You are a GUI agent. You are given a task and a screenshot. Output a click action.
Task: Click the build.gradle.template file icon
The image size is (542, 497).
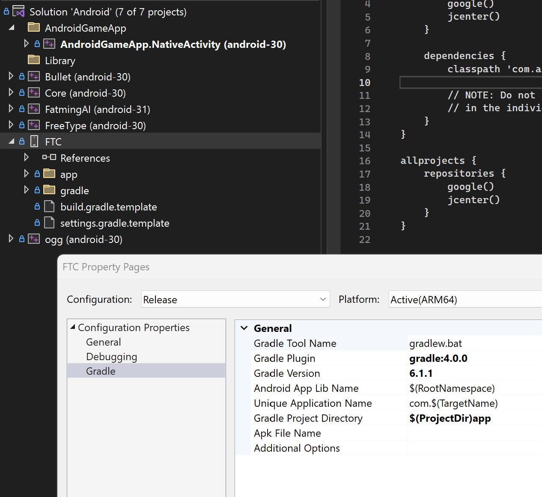50,207
